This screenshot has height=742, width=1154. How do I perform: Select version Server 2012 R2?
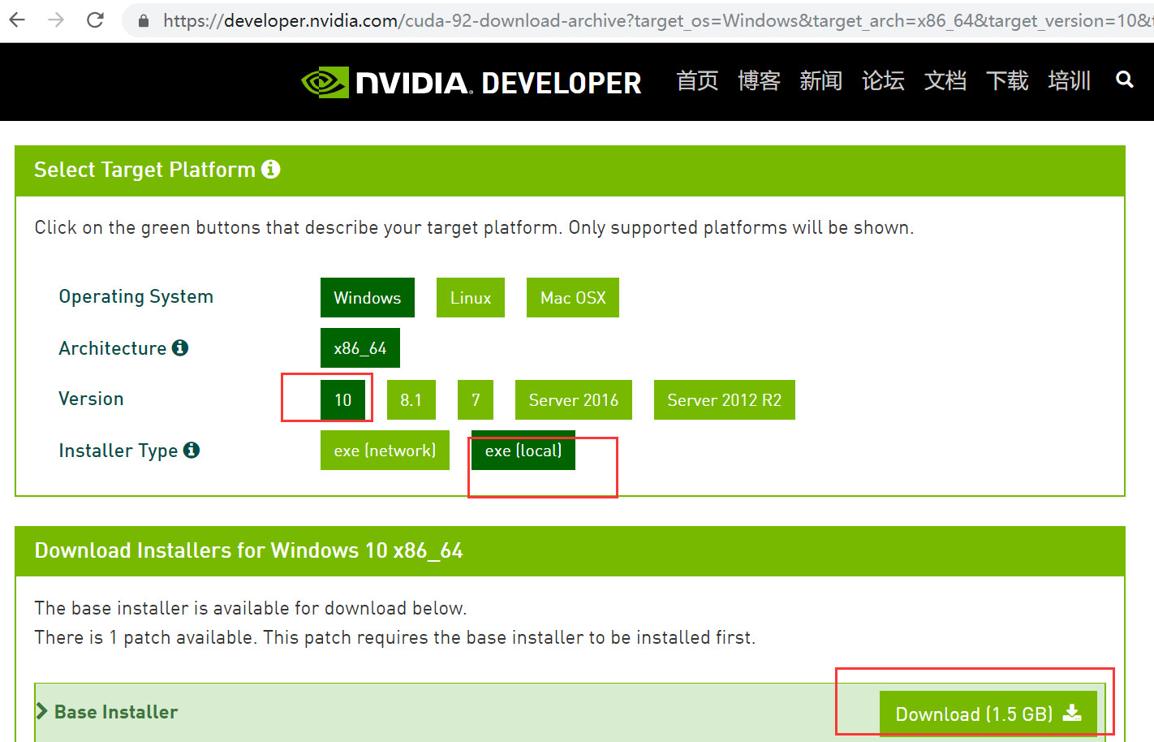click(x=725, y=399)
